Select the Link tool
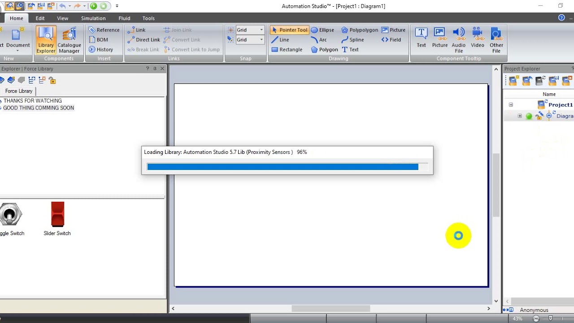The image size is (574, 323). 136,30
